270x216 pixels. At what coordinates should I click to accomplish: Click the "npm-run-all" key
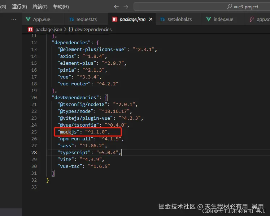tap(75, 139)
